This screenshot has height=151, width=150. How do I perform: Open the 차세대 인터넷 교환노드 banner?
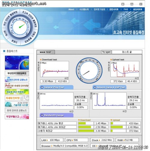[17, 80]
